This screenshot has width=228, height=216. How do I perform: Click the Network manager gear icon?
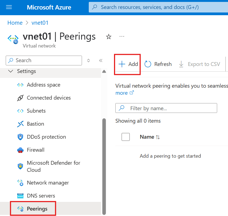click(20, 183)
